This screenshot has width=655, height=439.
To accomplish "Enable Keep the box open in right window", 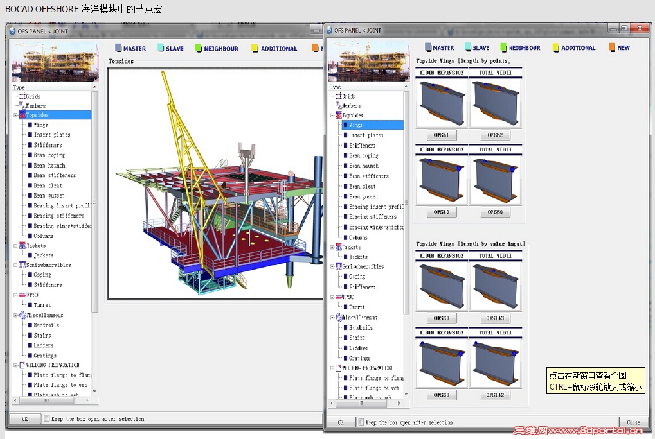I will coord(361,422).
